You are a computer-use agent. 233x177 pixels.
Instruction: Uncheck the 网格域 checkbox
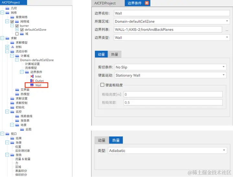click(12, 22)
